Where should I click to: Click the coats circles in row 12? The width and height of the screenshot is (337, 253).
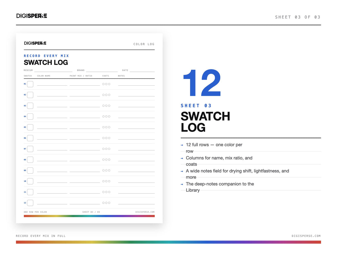click(x=106, y=203)
